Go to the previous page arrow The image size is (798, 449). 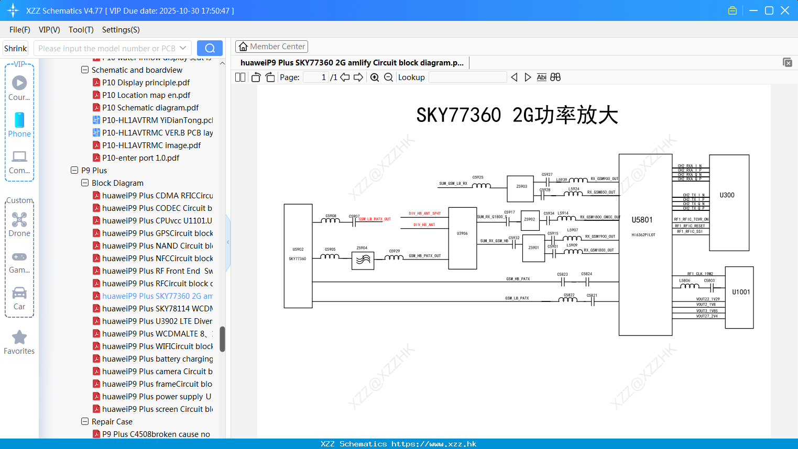click(345, 77)
